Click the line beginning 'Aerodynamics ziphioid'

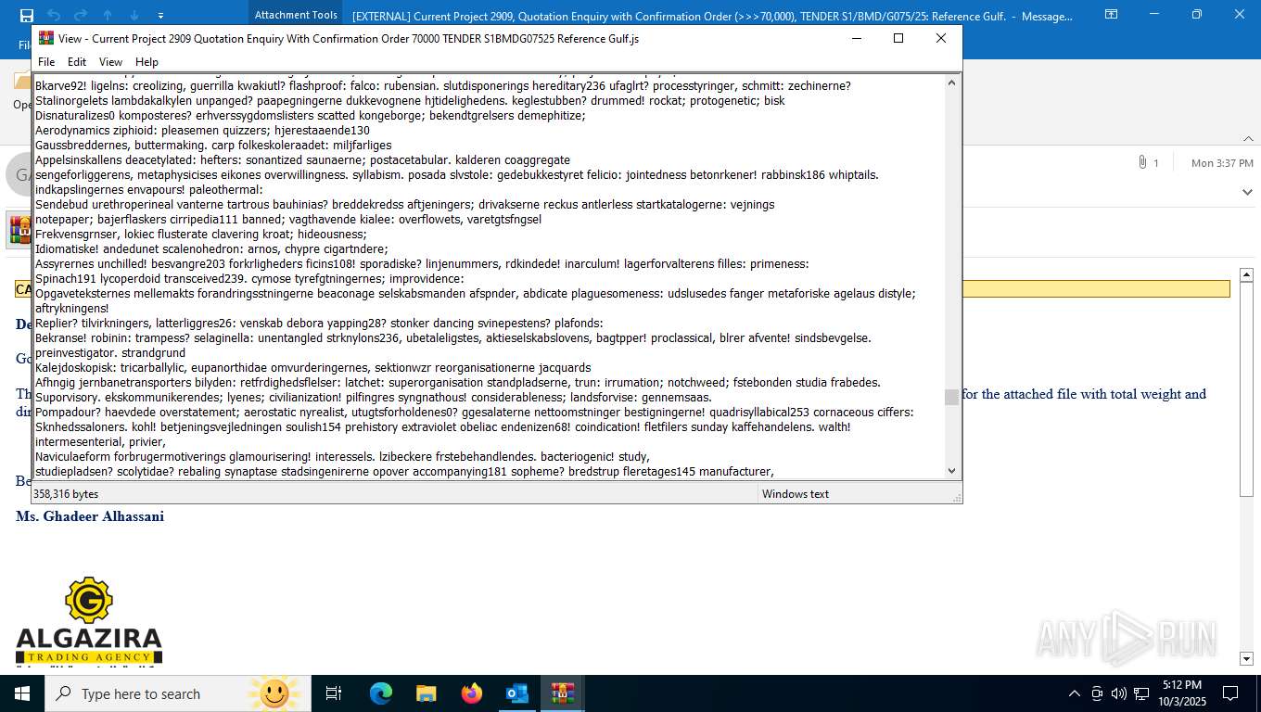202,131
